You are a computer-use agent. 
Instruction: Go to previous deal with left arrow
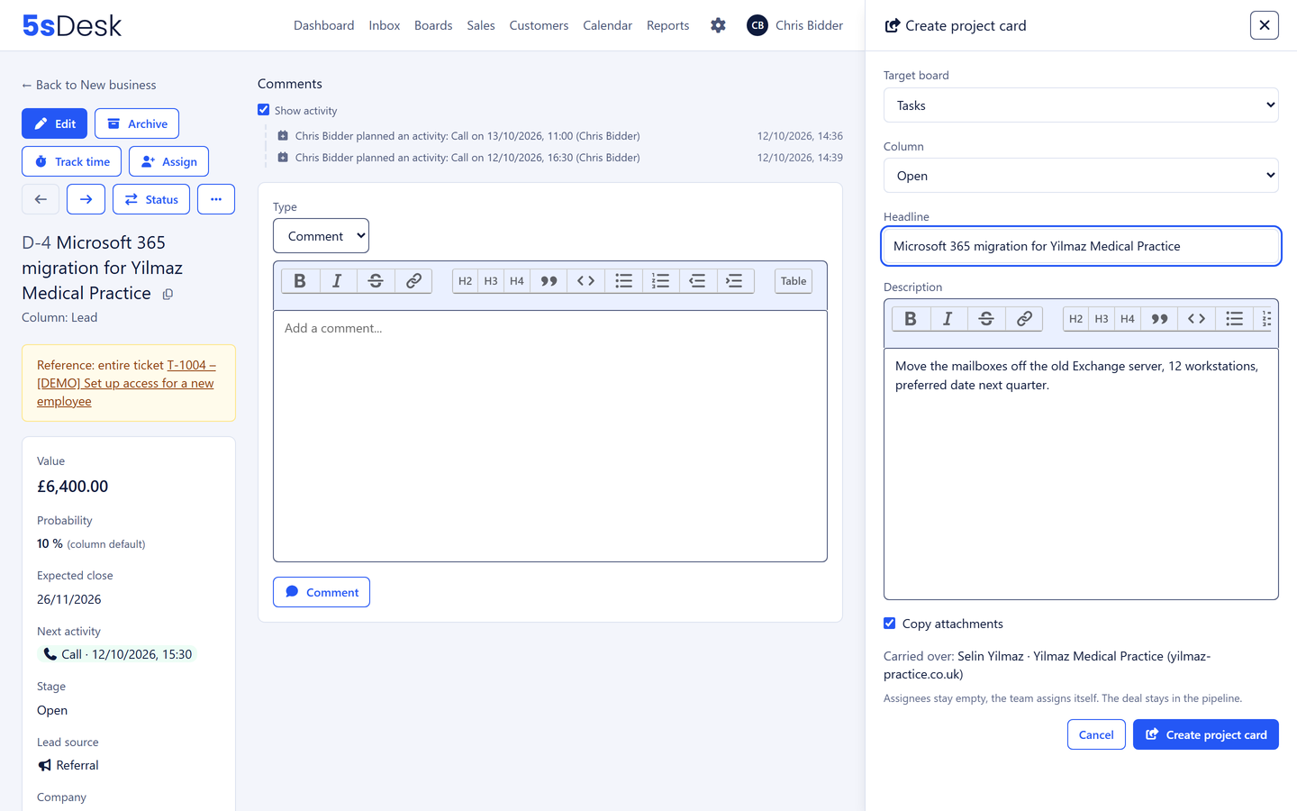pyautogui.click(x=41, y=199)
